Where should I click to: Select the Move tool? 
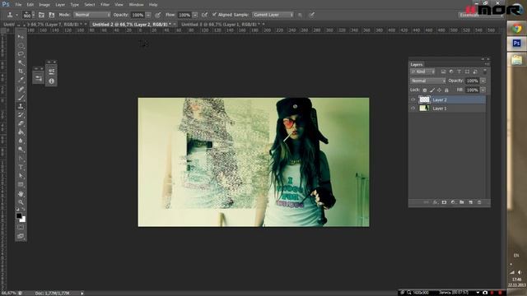click(21, 36)
